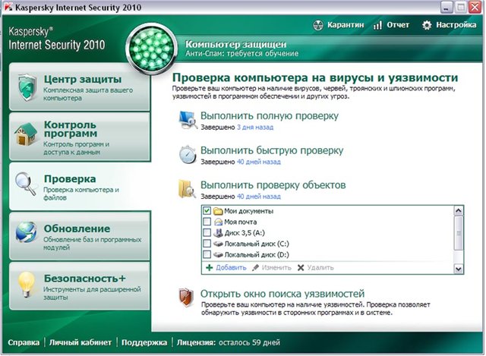This screenshot has height=356, width=486.
Task: Click the Диск 3,5 (A:) floppy icon
Action: tap(218, 233)
